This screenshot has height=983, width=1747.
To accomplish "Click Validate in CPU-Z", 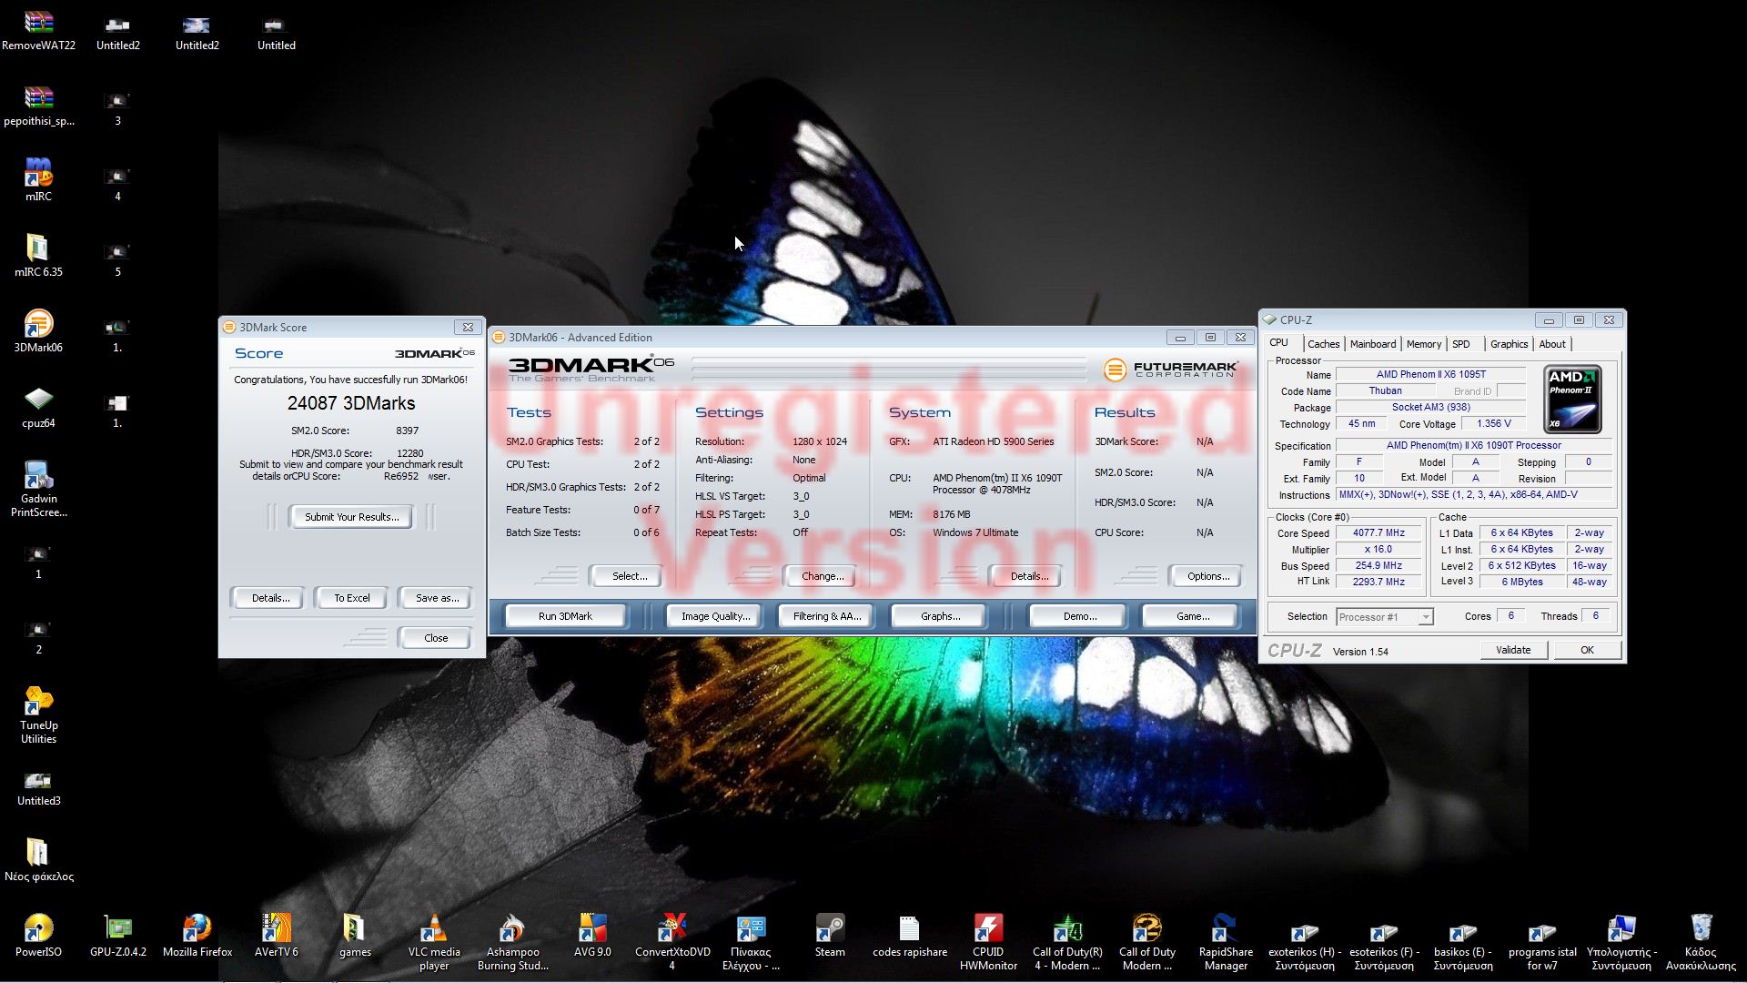I will pyautogui.click(x=1512, y=650).
